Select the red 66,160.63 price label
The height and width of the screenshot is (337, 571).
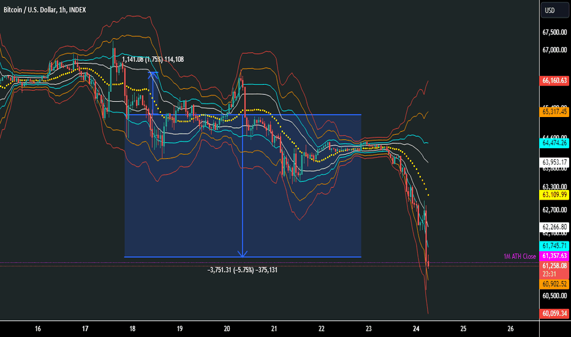(554, 80)
